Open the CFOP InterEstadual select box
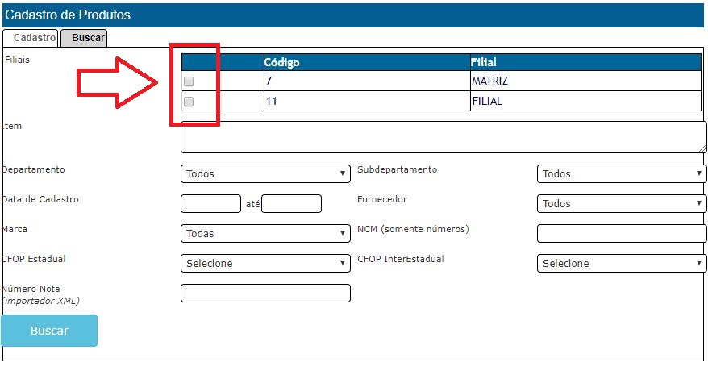 (622, 263)
